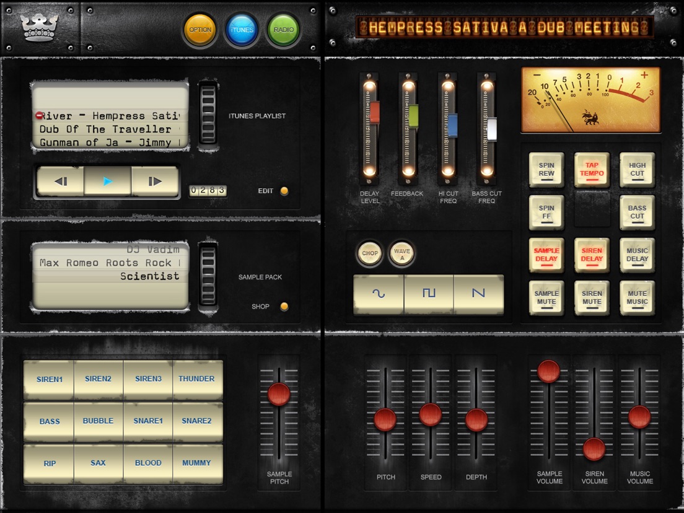Select the square wave shape
The width and height of the screenshot is (684, 513).
click(429, 294)
